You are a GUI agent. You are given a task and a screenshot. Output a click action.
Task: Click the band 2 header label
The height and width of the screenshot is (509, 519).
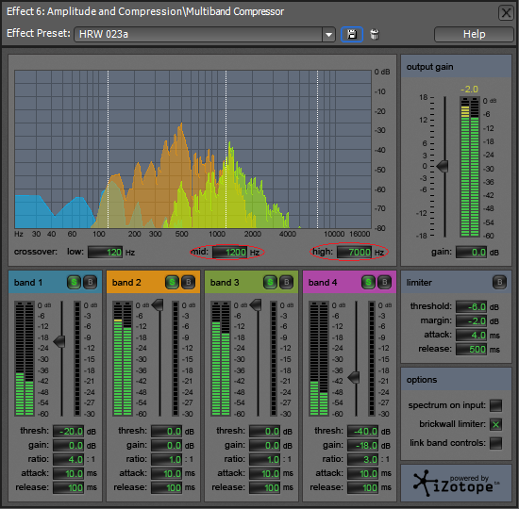(126, 283)
